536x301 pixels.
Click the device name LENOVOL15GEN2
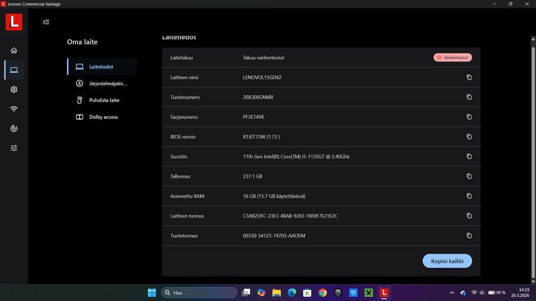click(262, 77)
